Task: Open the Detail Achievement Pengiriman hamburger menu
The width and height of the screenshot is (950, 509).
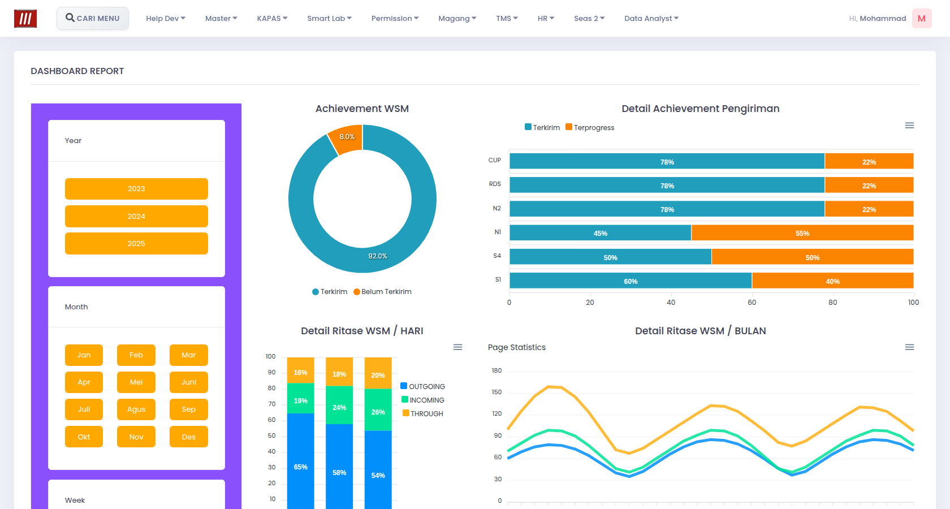Action: pyautogui.click(x=909, y=126)
